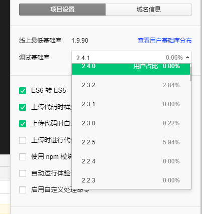Enable the 上传时进行代 checkbox

point(23,140)
